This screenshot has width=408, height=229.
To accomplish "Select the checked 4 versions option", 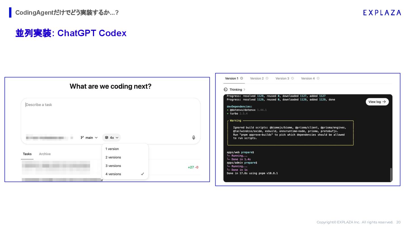I will coord(125,174).
